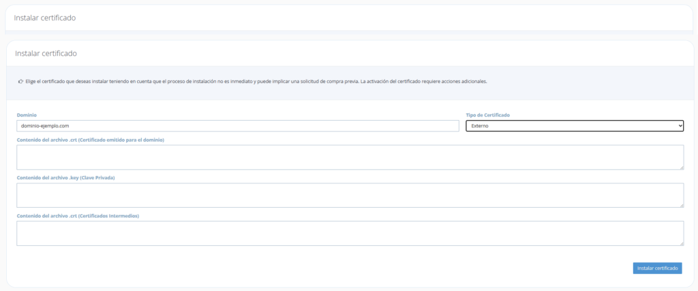This screenshot has height=291, width=698.
Task: Open the Tipo de Certificado dropdown
Action: click(574, 126)
